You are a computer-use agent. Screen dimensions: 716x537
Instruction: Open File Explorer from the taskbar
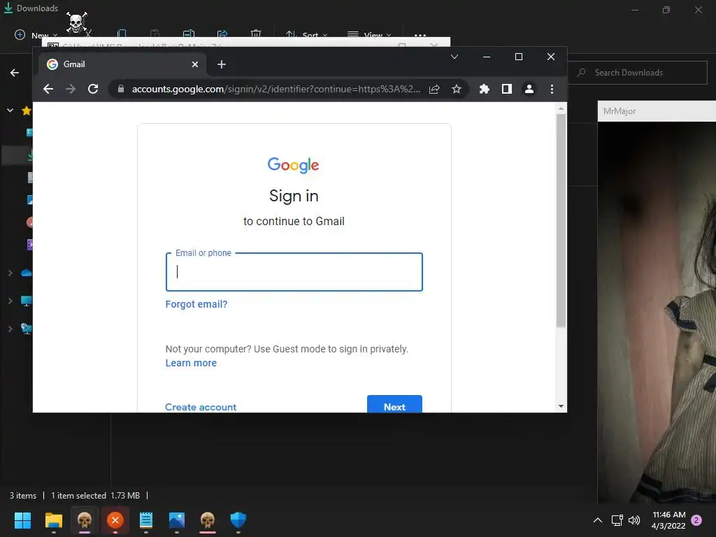(53, 520)
